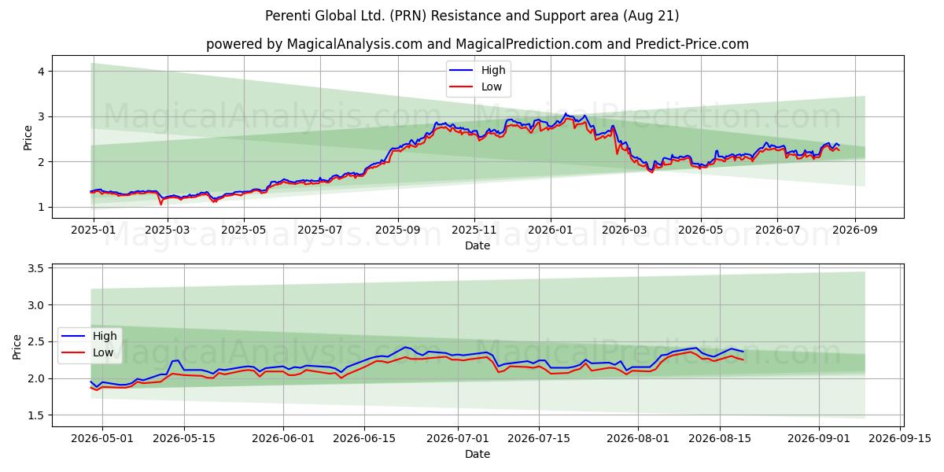
Task: Click the '2025-11' x-axis label
Action: pyautogui.click(x=474, y=230)
